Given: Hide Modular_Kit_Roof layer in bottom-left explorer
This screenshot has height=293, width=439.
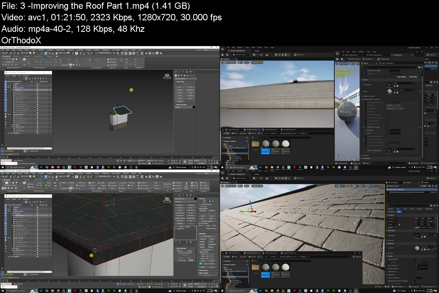Looking at the screenshot, I should tap(10, 211).
